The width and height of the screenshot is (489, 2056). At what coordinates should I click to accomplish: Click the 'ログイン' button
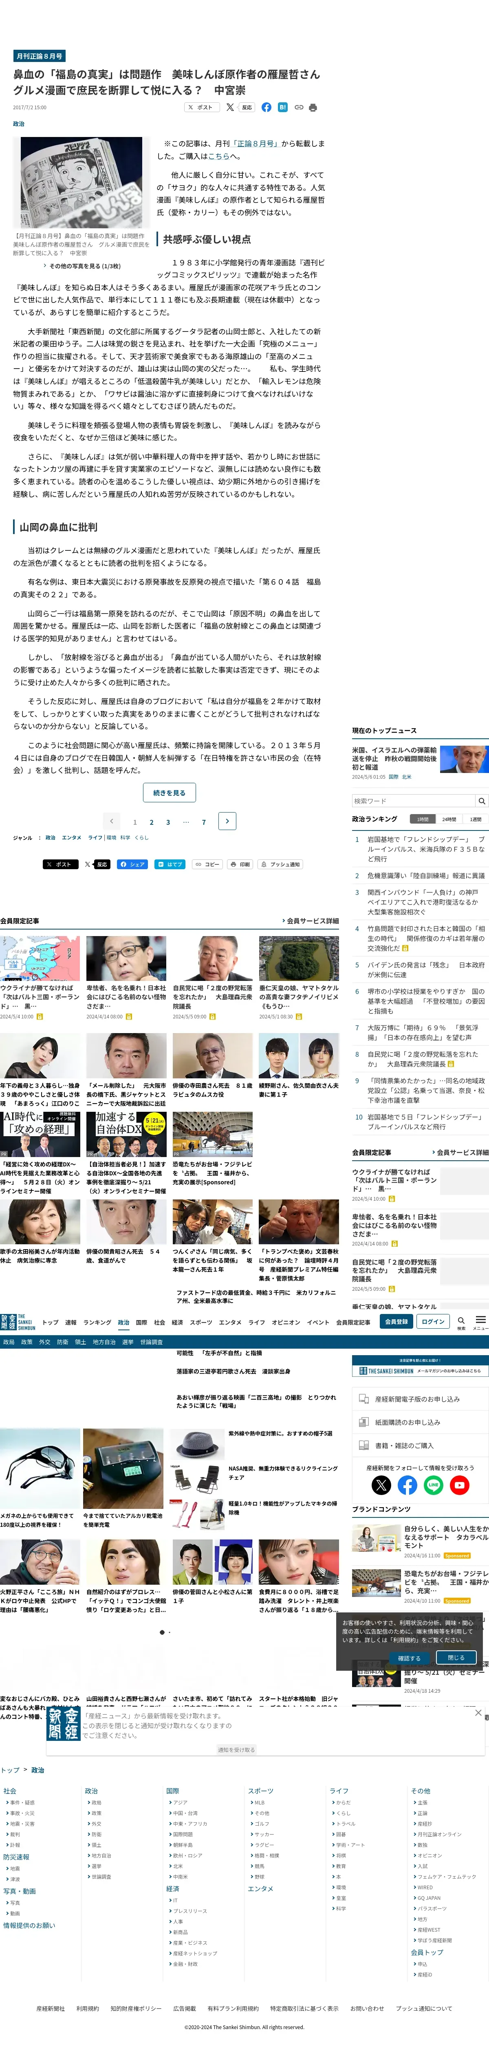433,1322
